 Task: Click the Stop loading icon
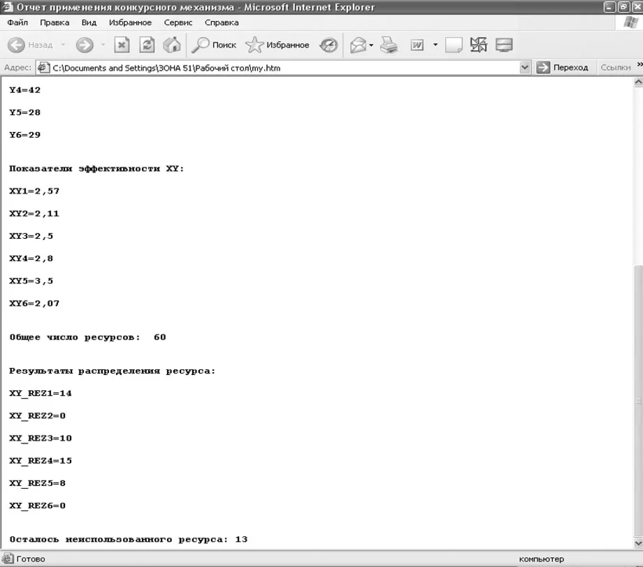point(122,45)
